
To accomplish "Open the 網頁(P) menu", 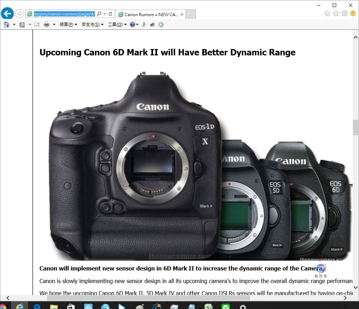I will tap(68, 25).
